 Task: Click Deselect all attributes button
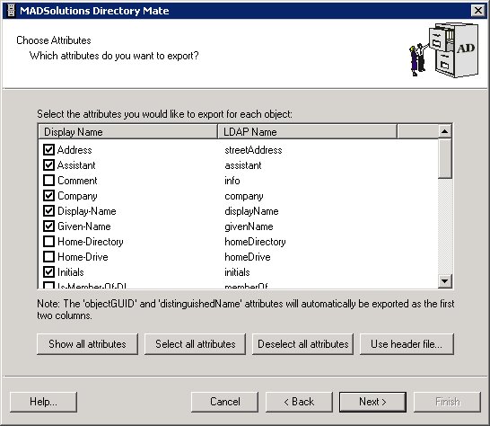pyautogui.click(x=302, y=344)
